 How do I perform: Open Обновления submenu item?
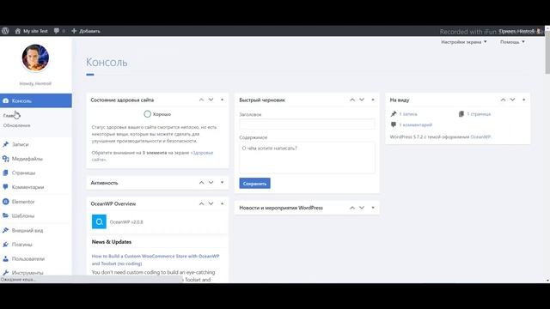[17, 125]
